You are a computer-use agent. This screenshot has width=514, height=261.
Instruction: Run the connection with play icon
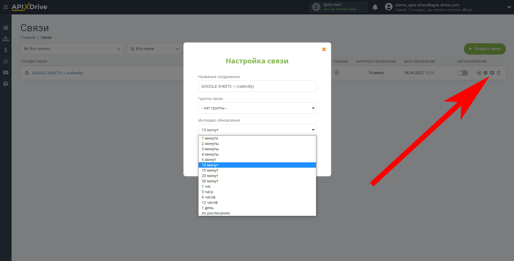[479, 73]
